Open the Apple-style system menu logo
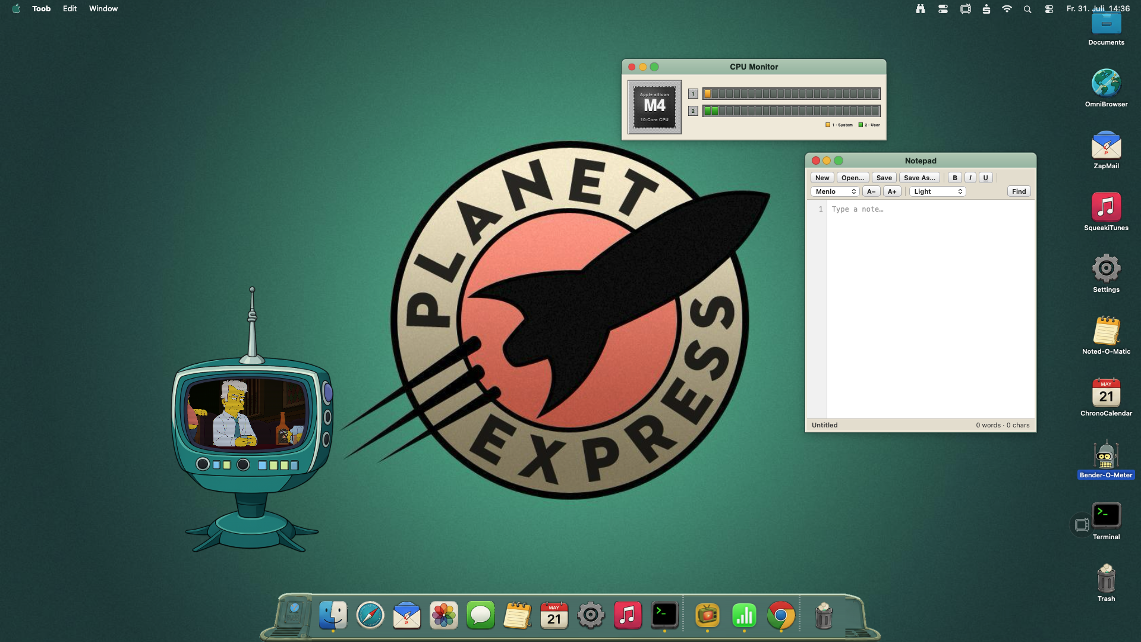The height and width of the screenshot is (642, 1141). pos(16,9)
